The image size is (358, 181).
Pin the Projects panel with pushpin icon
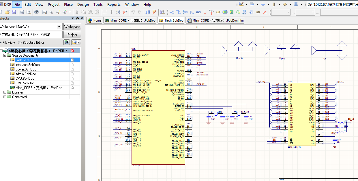click(x=77, y=18)
